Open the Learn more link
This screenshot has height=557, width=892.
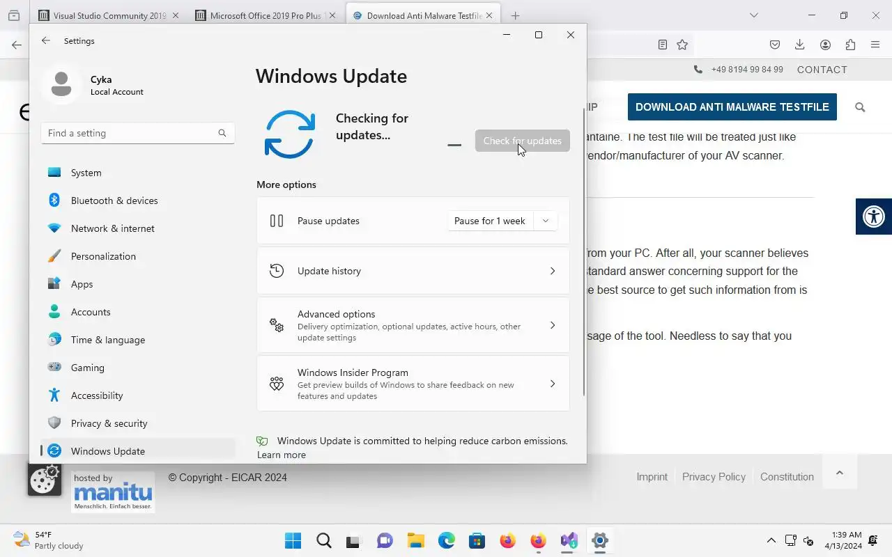pos(282,455)
